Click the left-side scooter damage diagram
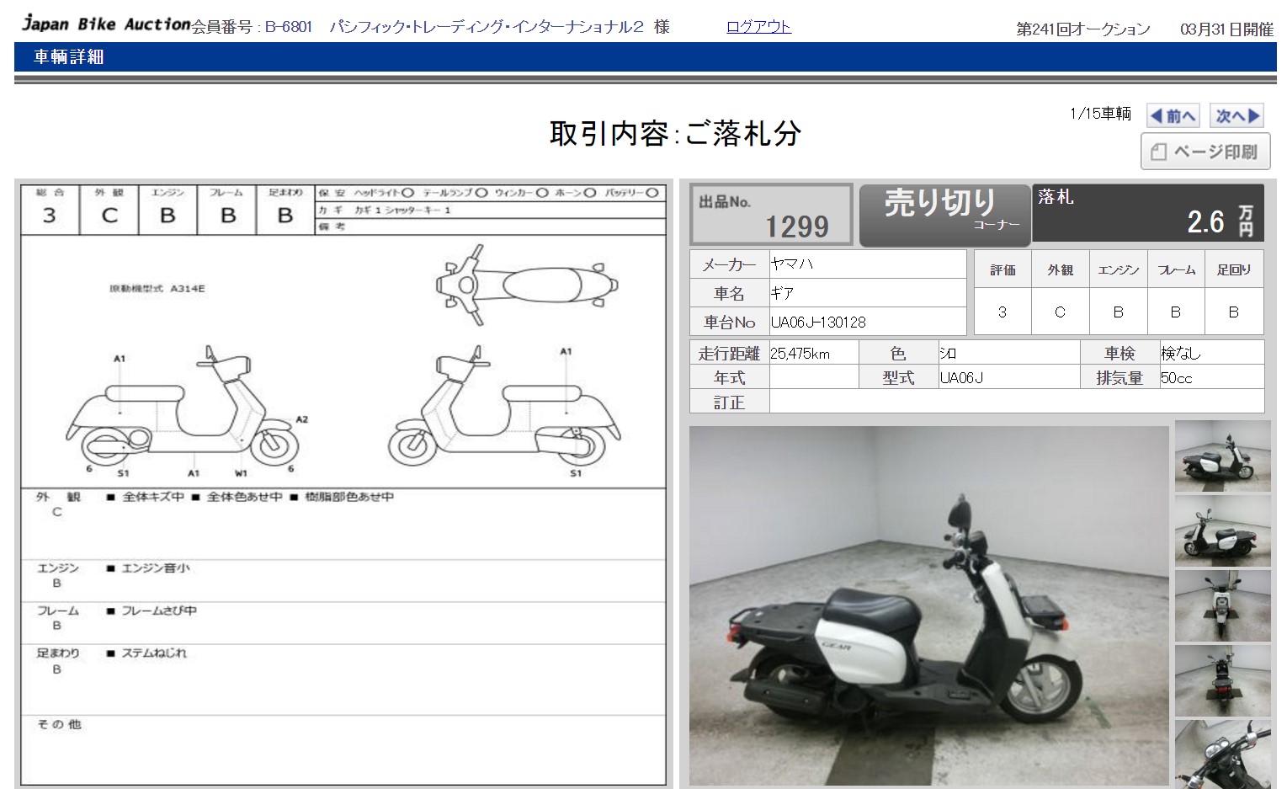Image resolution: width=1287 pixels, height=789 pixels. (x=183, y=413)
